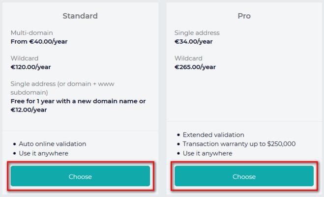Select the Single address label in Pro
Screen dimensions: 324x197
tap(197, 33)
